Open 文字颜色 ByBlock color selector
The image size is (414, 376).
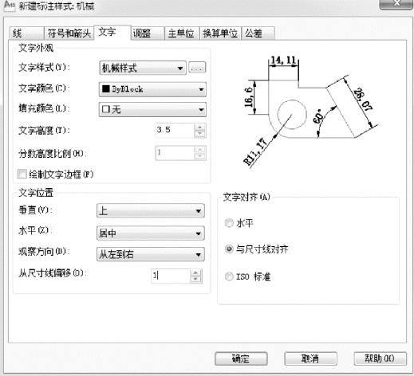click(152, 89)
